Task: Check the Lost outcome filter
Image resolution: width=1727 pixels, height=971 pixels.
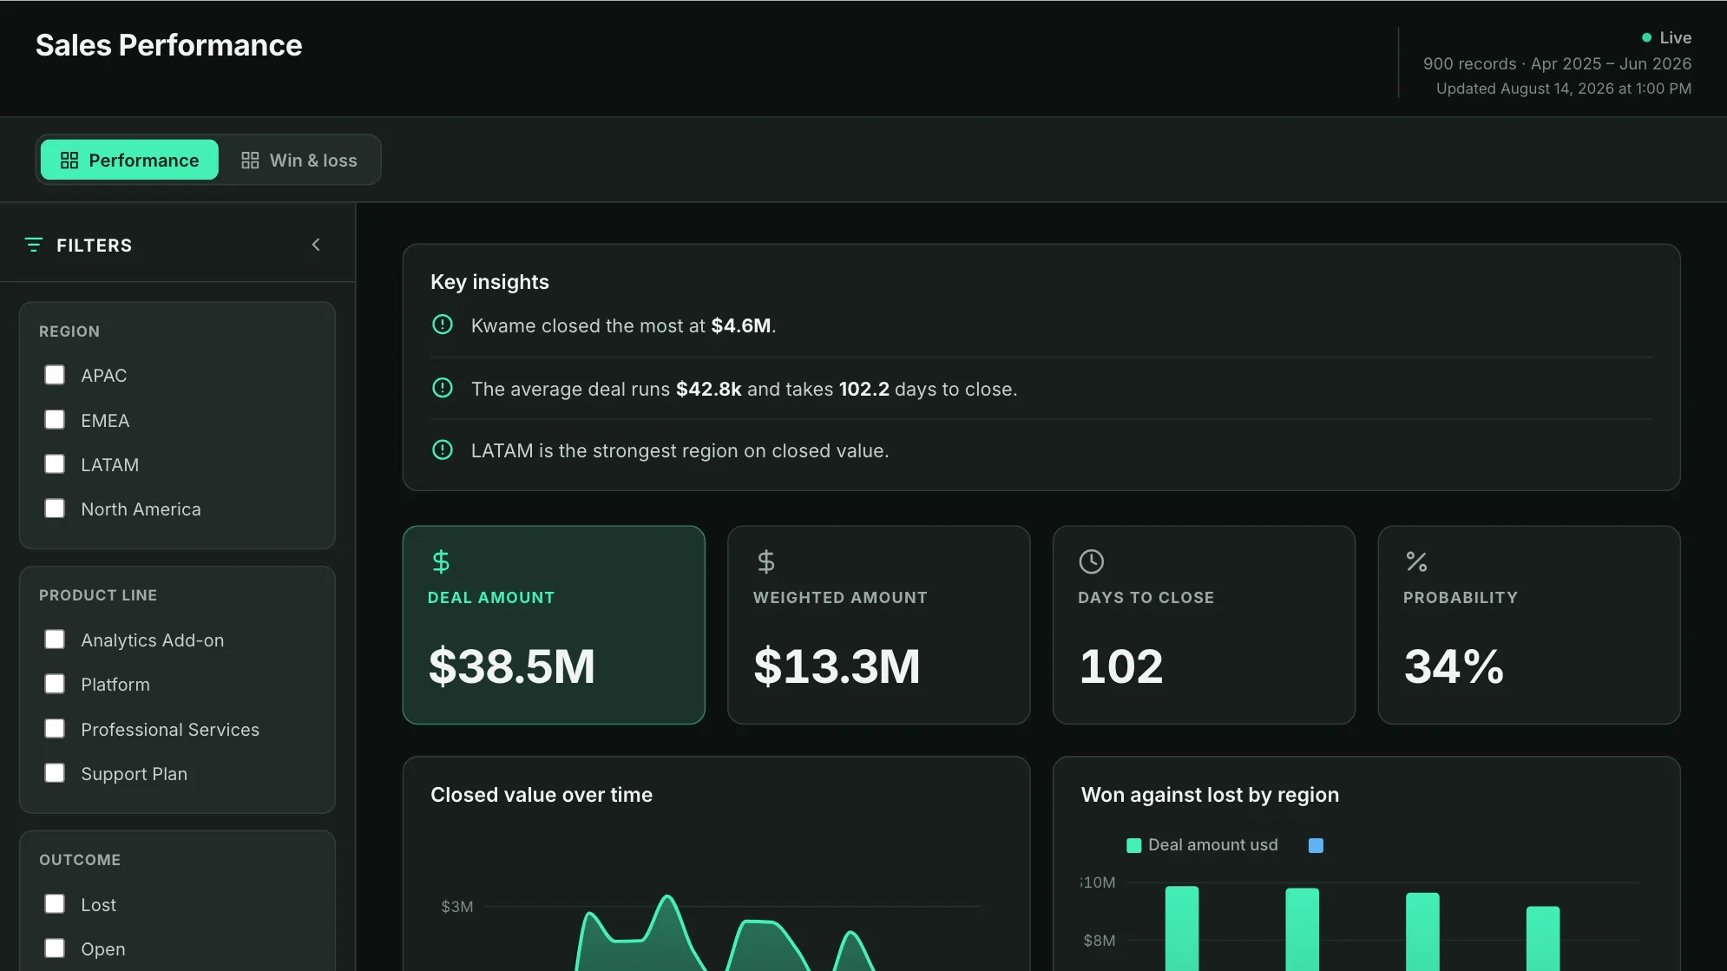Action: (x=55, y=904)
